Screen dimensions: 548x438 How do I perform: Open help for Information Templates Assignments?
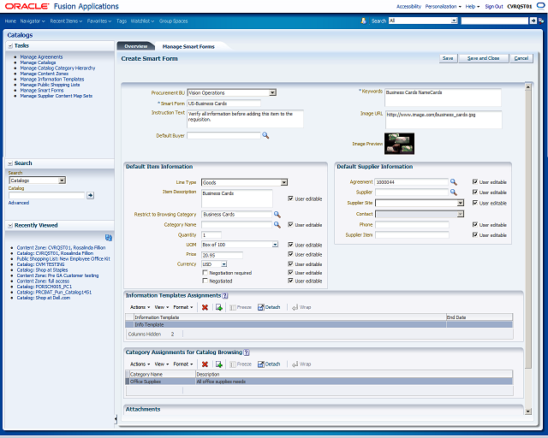[x=225, y=295]
